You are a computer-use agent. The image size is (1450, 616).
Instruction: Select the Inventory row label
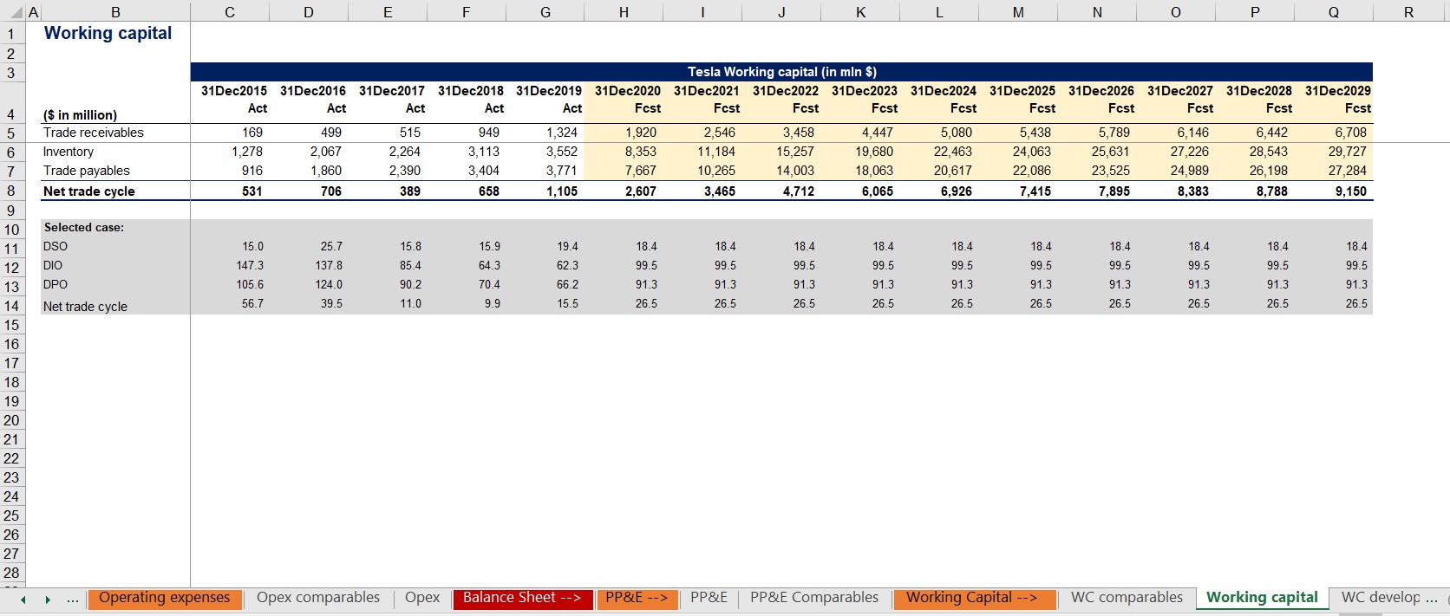(x=69, y=152)
